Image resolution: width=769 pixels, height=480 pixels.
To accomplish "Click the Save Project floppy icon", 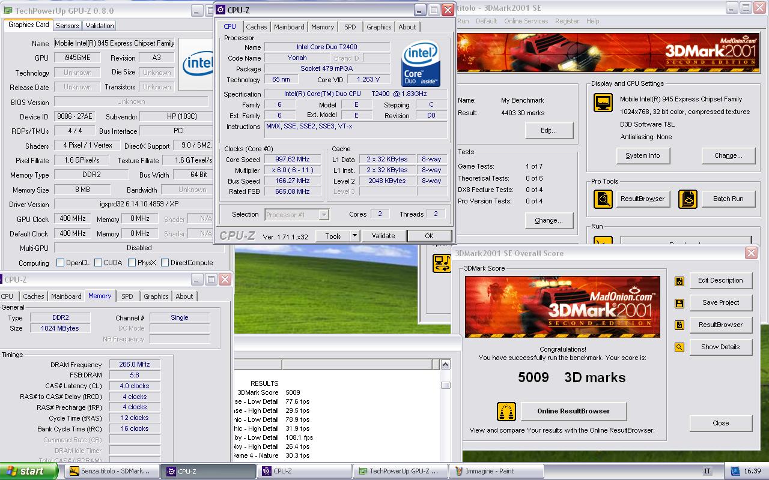I will pos(679,303).
